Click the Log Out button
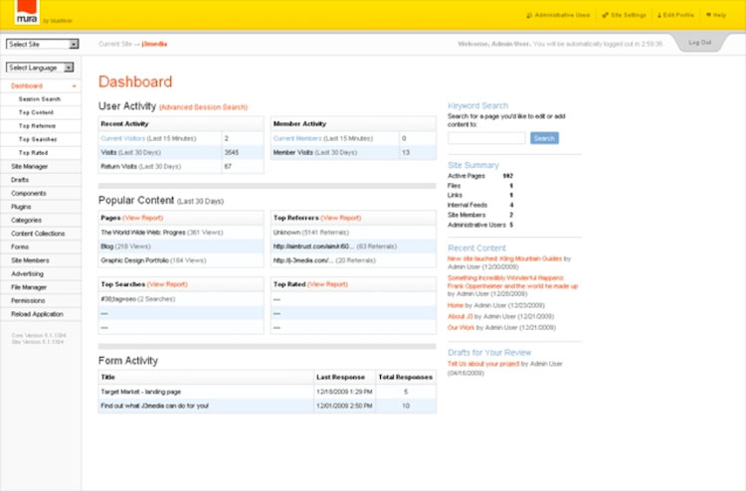 [699, 43]
